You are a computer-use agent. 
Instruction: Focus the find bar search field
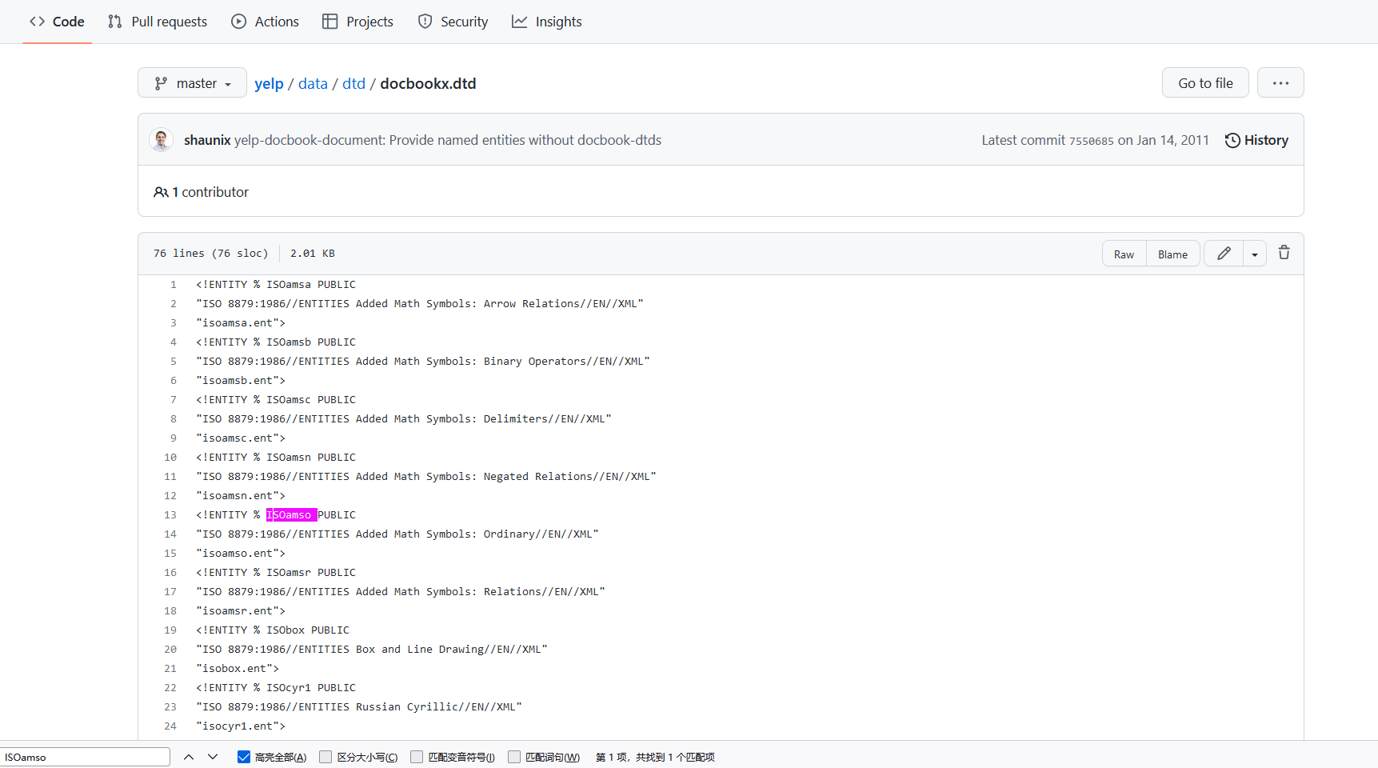coord(86,757)
